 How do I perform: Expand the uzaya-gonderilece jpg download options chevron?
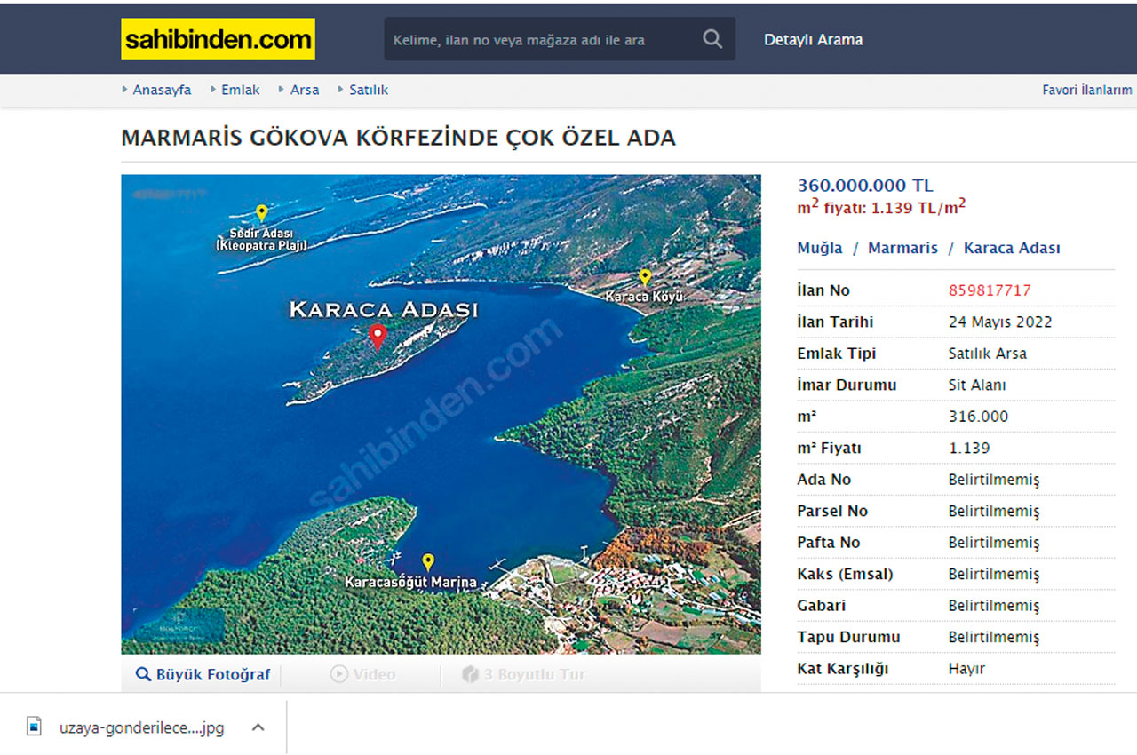click(x=258, y=727)
